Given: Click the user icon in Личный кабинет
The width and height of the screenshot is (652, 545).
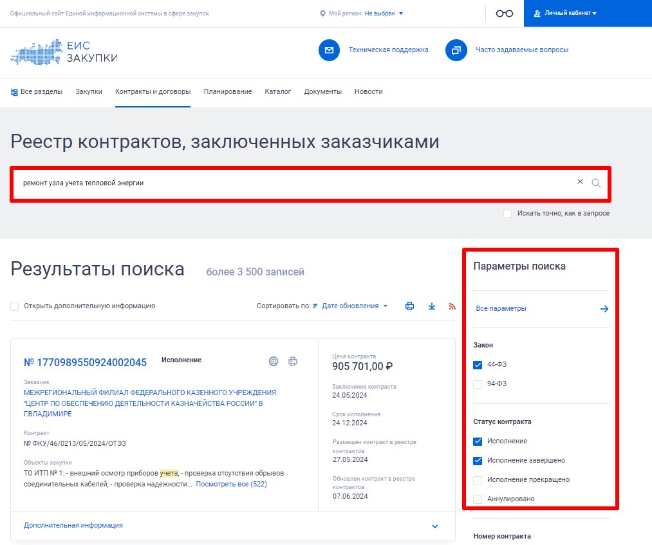Looking at the screenshot, I should pos(537,14).
